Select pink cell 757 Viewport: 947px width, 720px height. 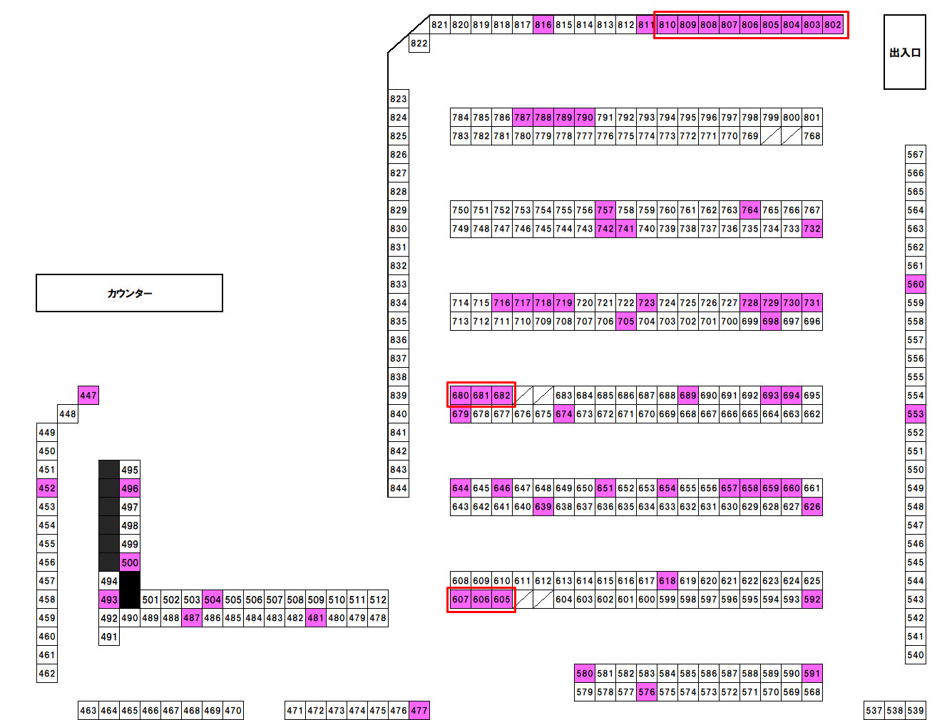(x=605, y=210)
